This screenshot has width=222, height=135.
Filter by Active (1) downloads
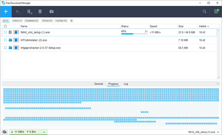(x=17, y=21)
